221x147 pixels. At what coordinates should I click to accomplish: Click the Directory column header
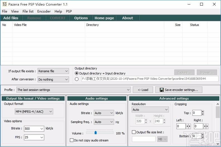[125, 25]
